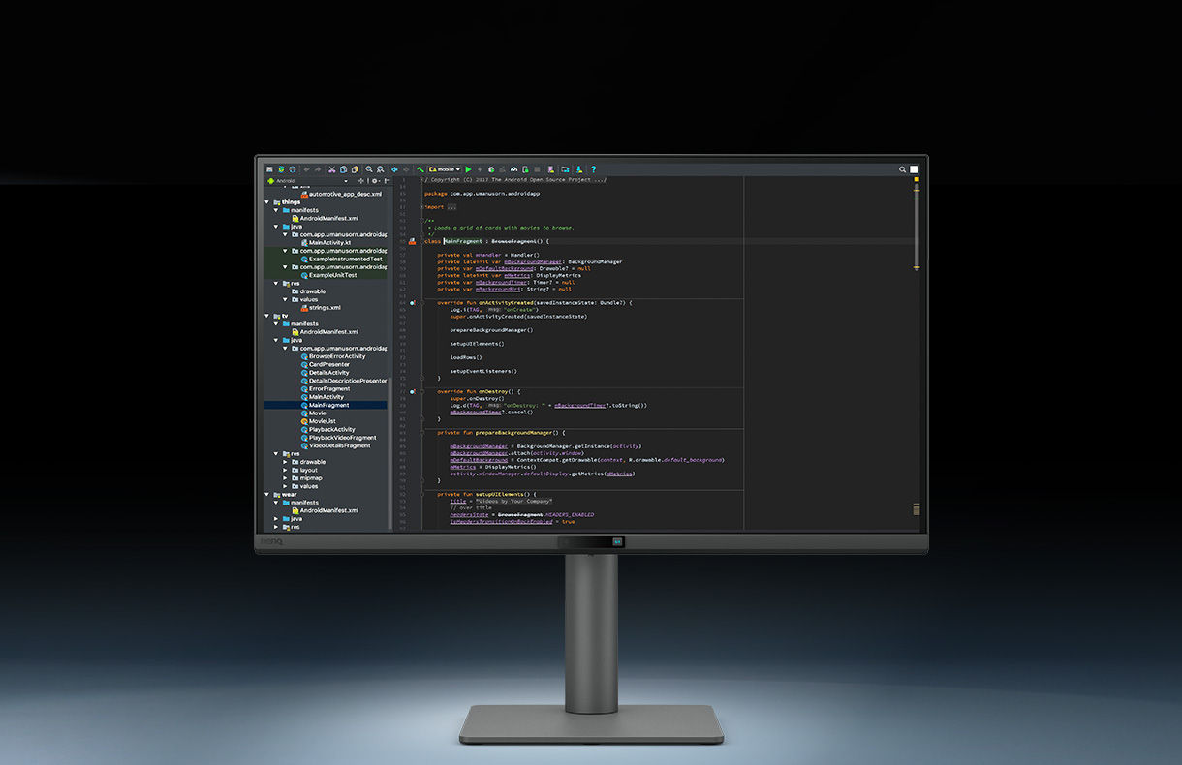This screenshot has width=1182, height=765.
Task: Click the Debug bug icon
Action: pos(491,169)
